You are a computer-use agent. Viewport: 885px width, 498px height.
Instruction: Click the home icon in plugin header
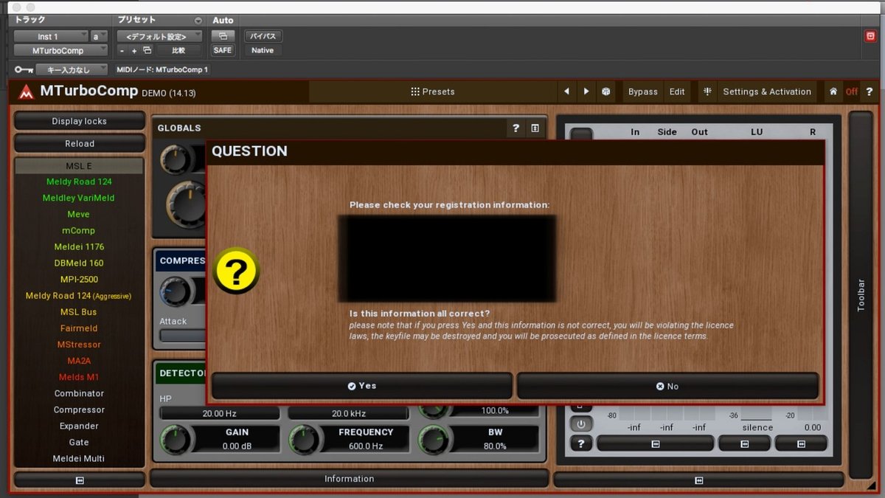[x=833, y=91]
